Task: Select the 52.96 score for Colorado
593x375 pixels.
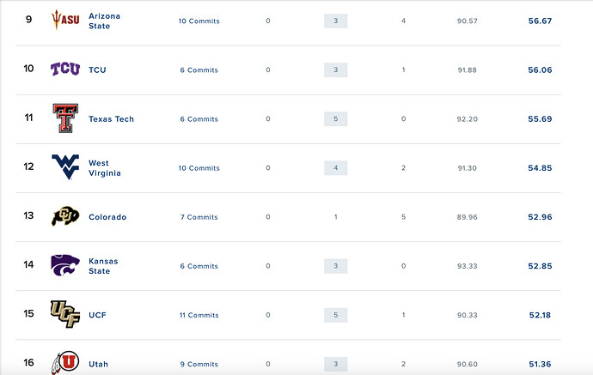Action: point(540,217)
